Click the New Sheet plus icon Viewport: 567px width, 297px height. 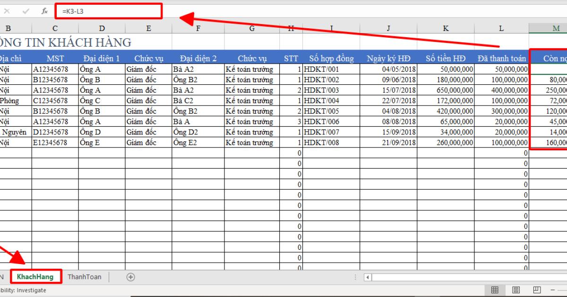tap(131, 277)
